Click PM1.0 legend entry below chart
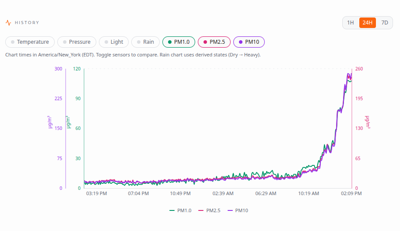The image size is (400, 231). pyautogui.click(x=180, y=210)
